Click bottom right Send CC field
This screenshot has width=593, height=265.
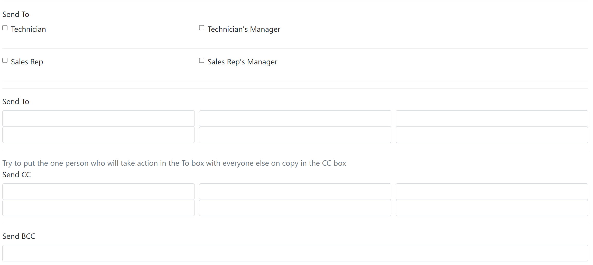pos(492,208)
